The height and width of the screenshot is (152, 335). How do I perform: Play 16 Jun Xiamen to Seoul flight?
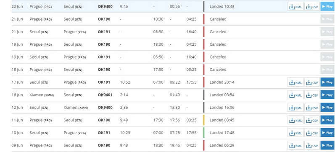[x=327, y=95]
